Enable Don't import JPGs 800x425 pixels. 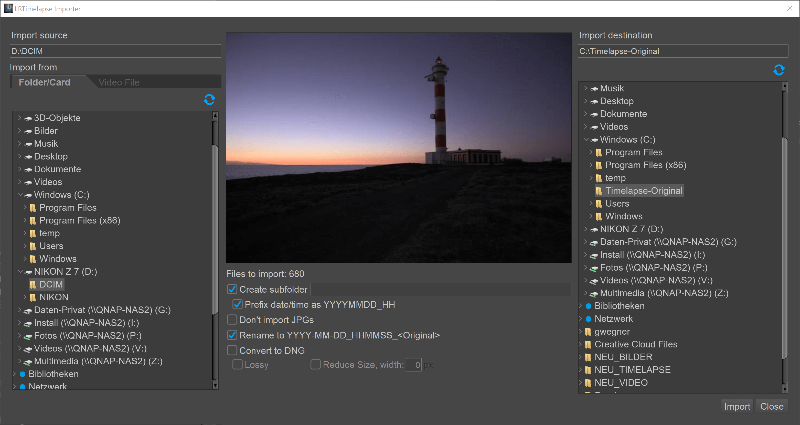pos(232,320)
